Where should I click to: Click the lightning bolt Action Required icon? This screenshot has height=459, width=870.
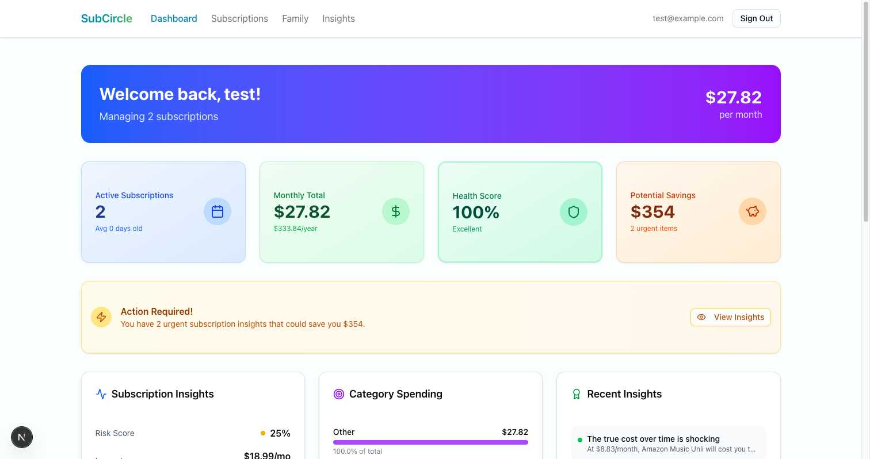point(101,317)
